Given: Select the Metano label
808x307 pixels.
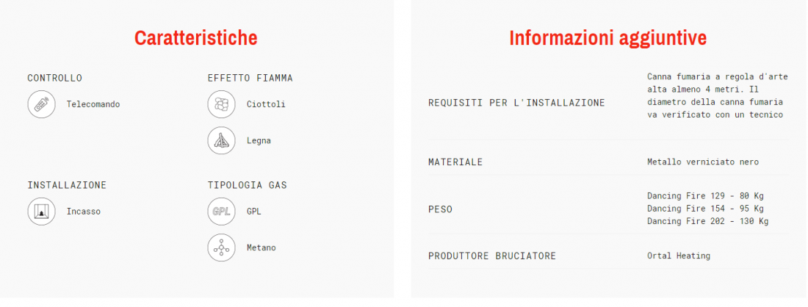Looking at the screenshot, I should click(261, 248).
